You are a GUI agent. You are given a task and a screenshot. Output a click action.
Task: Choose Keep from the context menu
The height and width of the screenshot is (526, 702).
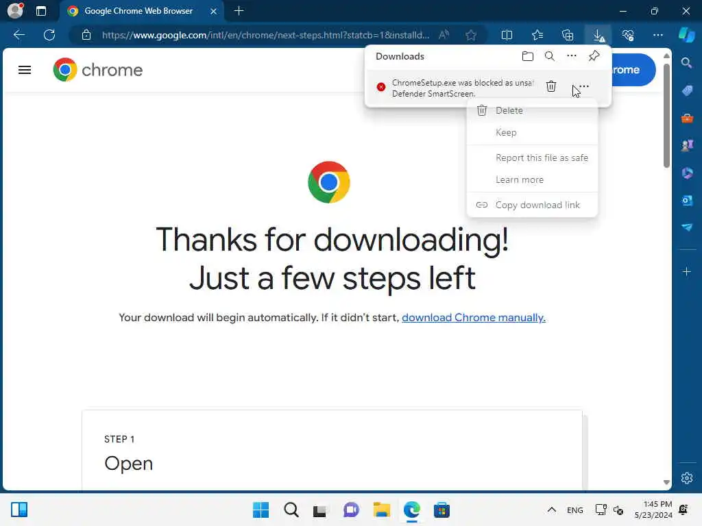coord(532,132)
